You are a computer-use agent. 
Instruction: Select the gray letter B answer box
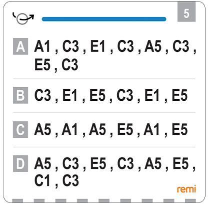pos(20,95)
